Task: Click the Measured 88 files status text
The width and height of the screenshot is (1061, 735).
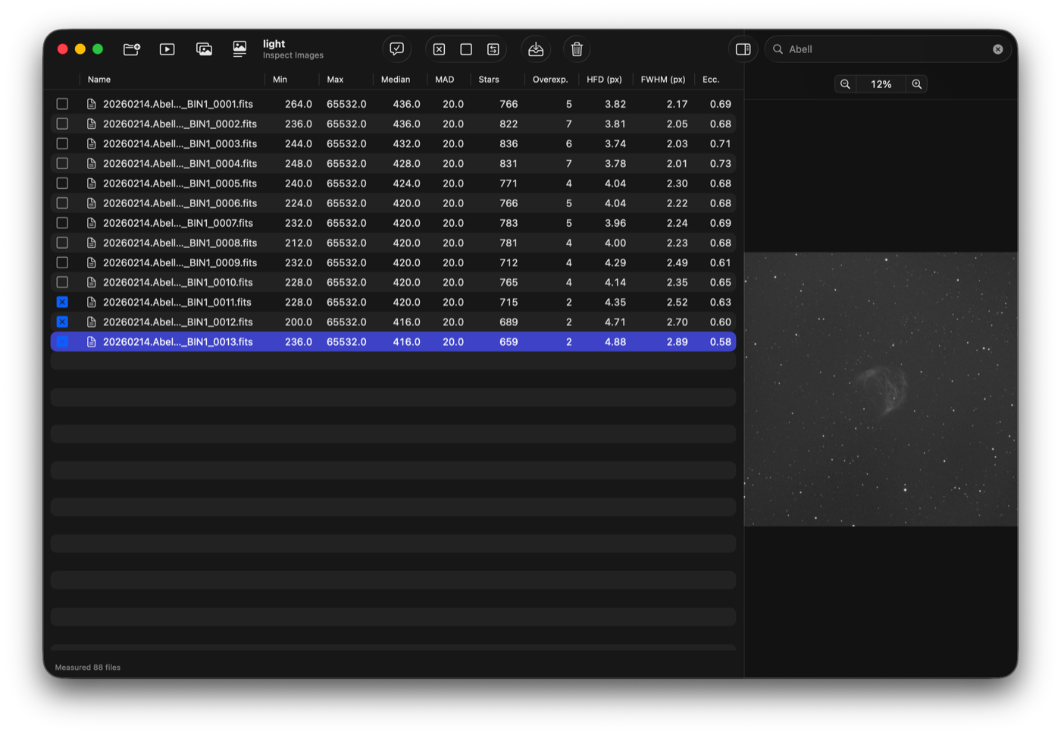Action: [88, 667]
